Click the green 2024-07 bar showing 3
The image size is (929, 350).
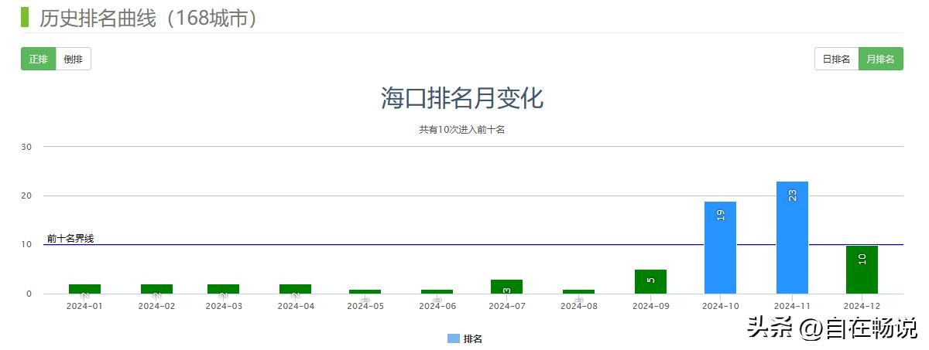click(x=506, y=287)
